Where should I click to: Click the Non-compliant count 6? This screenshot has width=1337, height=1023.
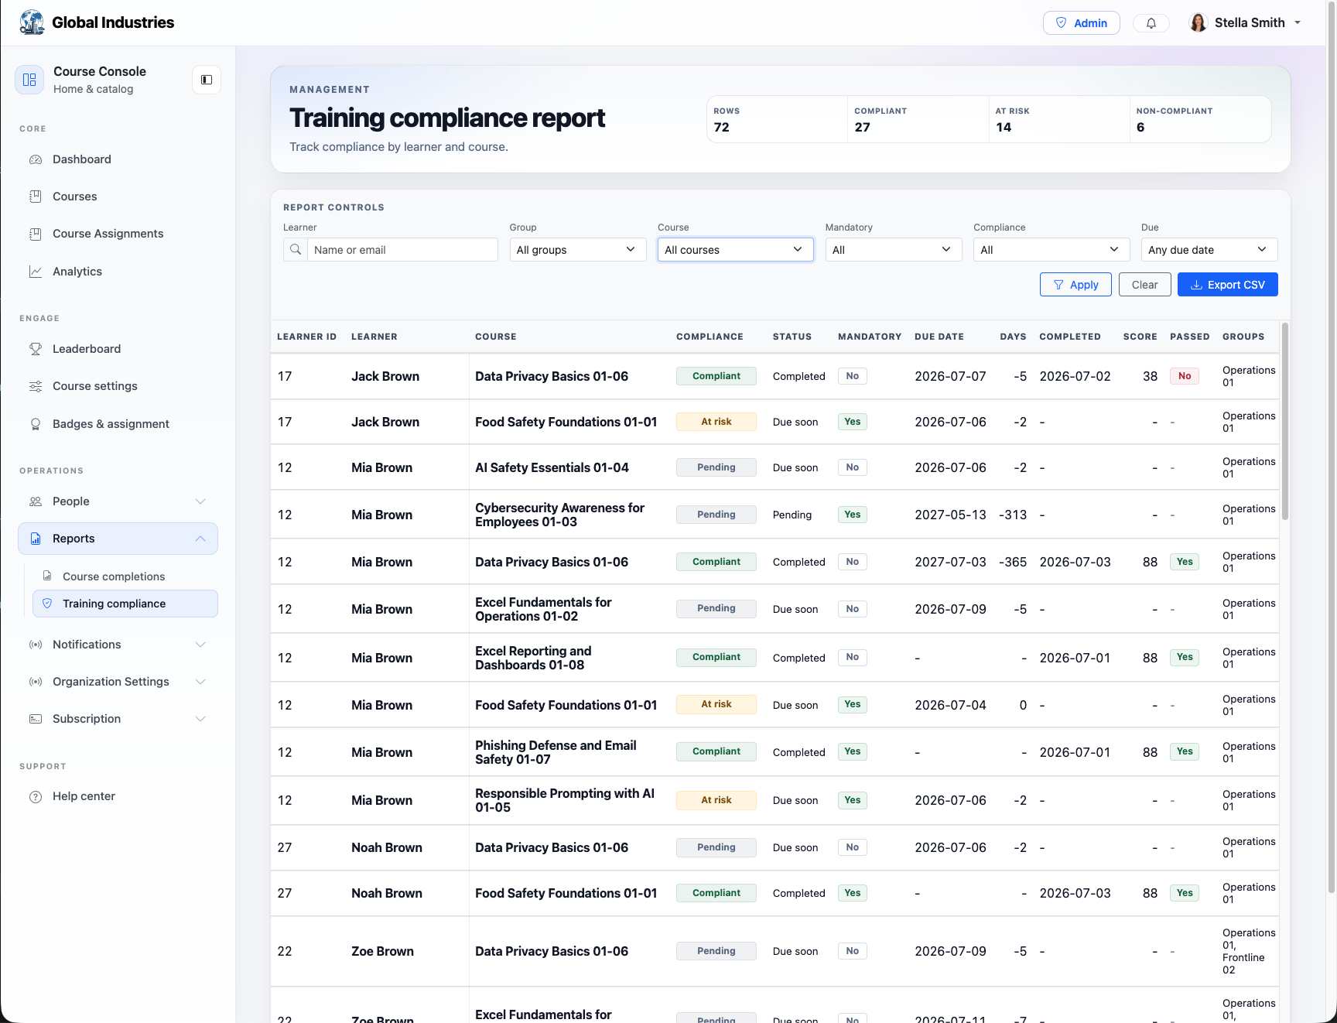(x=1140, y=128)
